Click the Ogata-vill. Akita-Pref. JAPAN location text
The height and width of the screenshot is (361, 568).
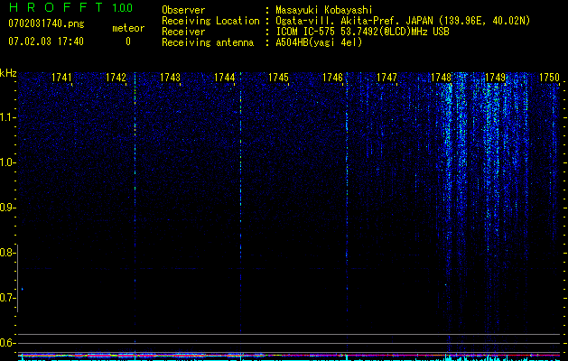(403, 21)
